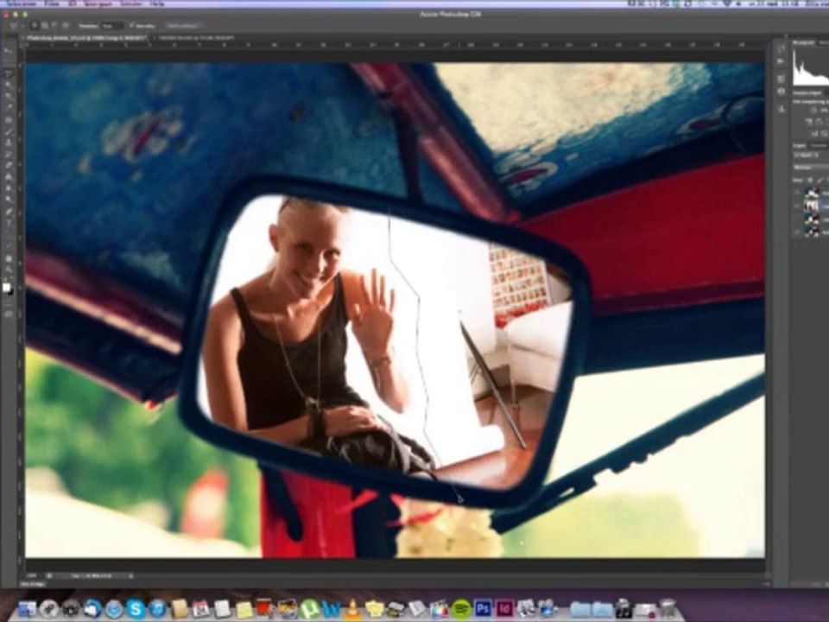
Task: Click the Photoshop Ps icon in Dock
Action: (483, 609)
